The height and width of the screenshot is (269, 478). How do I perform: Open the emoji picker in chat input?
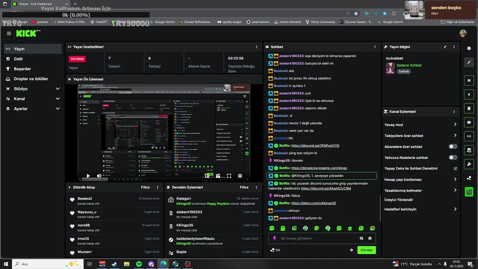coord(370,238)
